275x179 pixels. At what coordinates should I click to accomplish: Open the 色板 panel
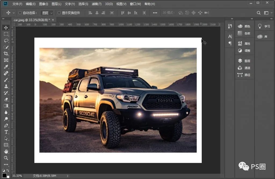(x=244, y=33)
